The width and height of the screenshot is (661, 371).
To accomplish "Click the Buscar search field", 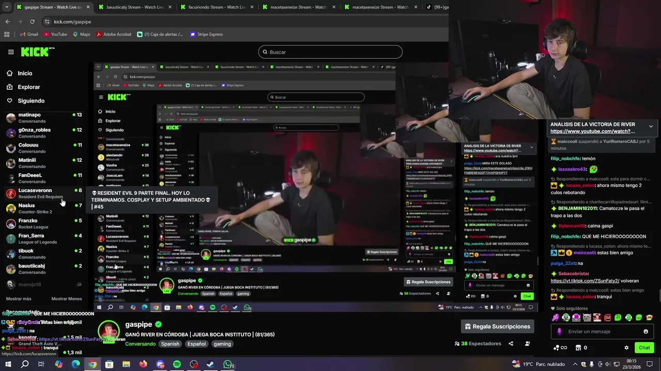I will point(330,52).
